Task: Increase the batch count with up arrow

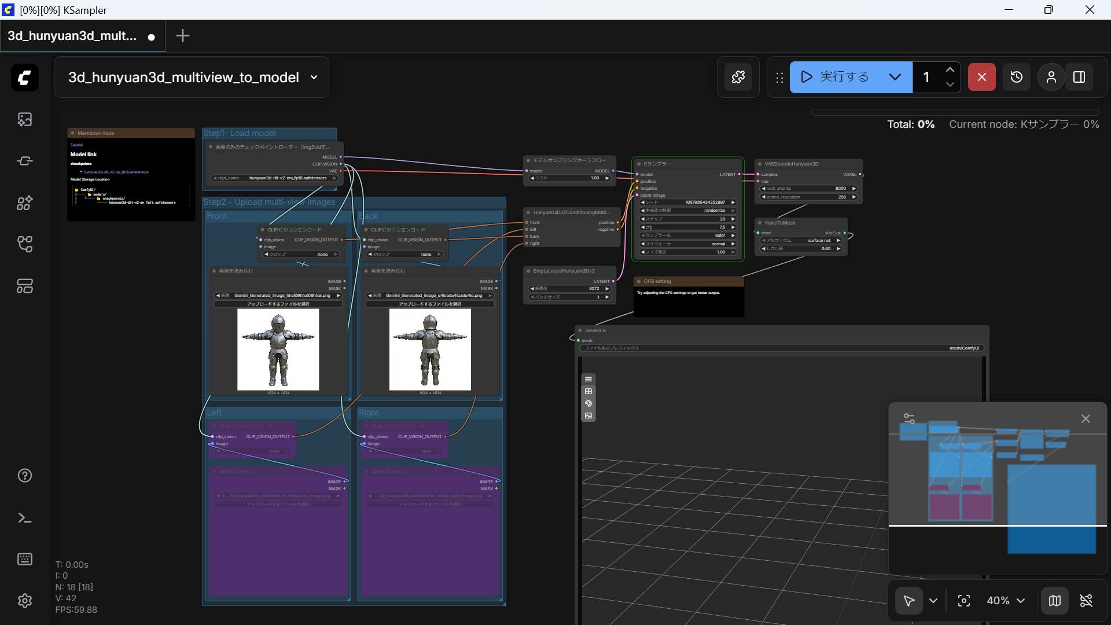Action: pyautogui.click(x=950, y=70)
